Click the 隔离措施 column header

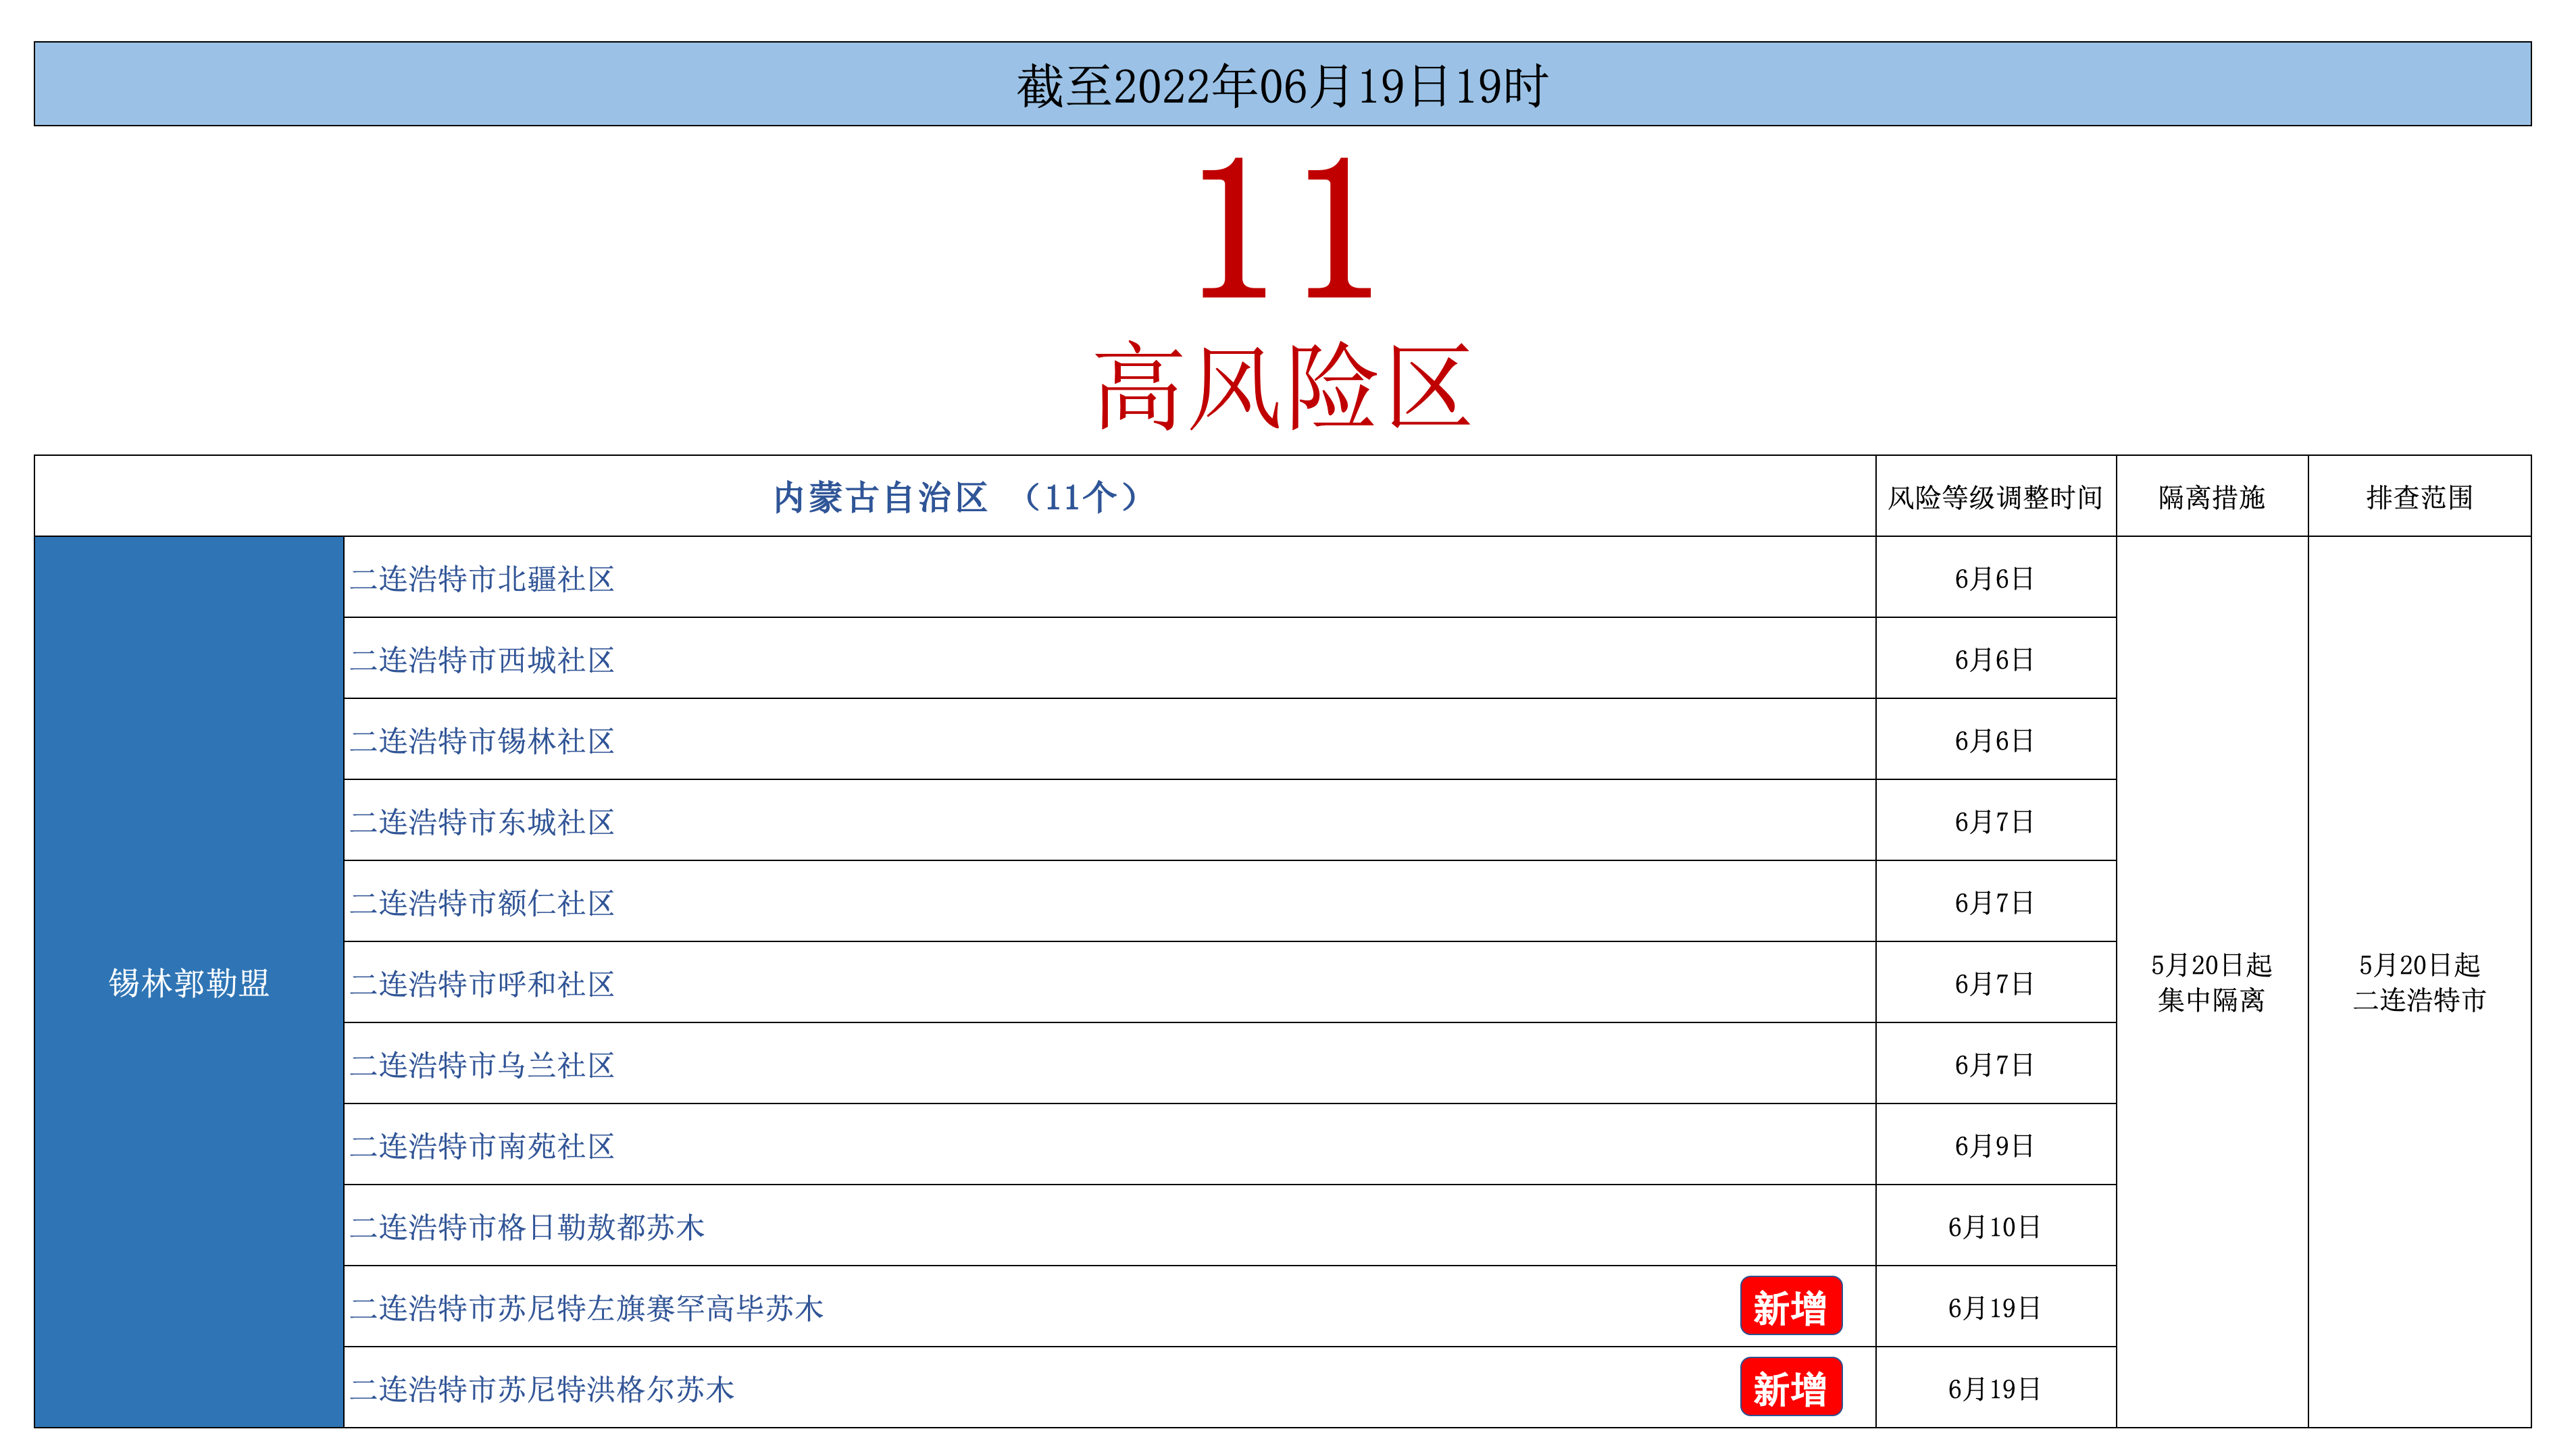[x=2211, y=496]
